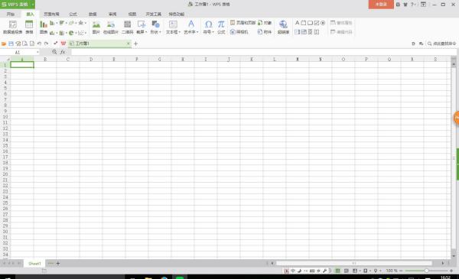
Task: Open the WPS 表格 application menu arrow
Action: [33, 5]
